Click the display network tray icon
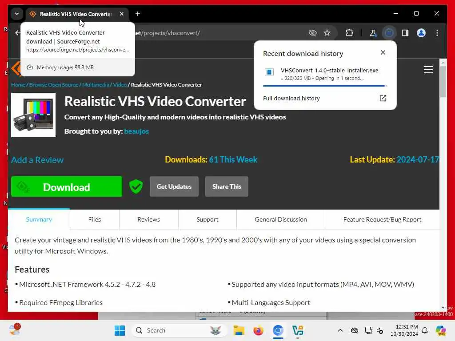The width and height of the screenshot is (455, 341). (x=368, y=330)
